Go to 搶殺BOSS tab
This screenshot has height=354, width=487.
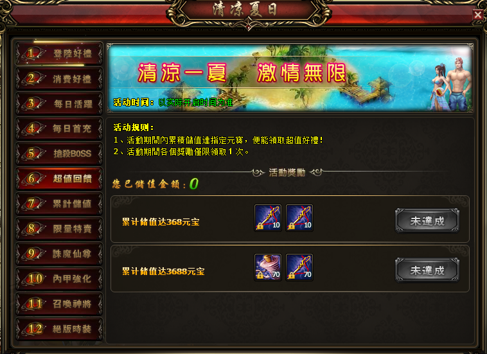tap(59, 154)
